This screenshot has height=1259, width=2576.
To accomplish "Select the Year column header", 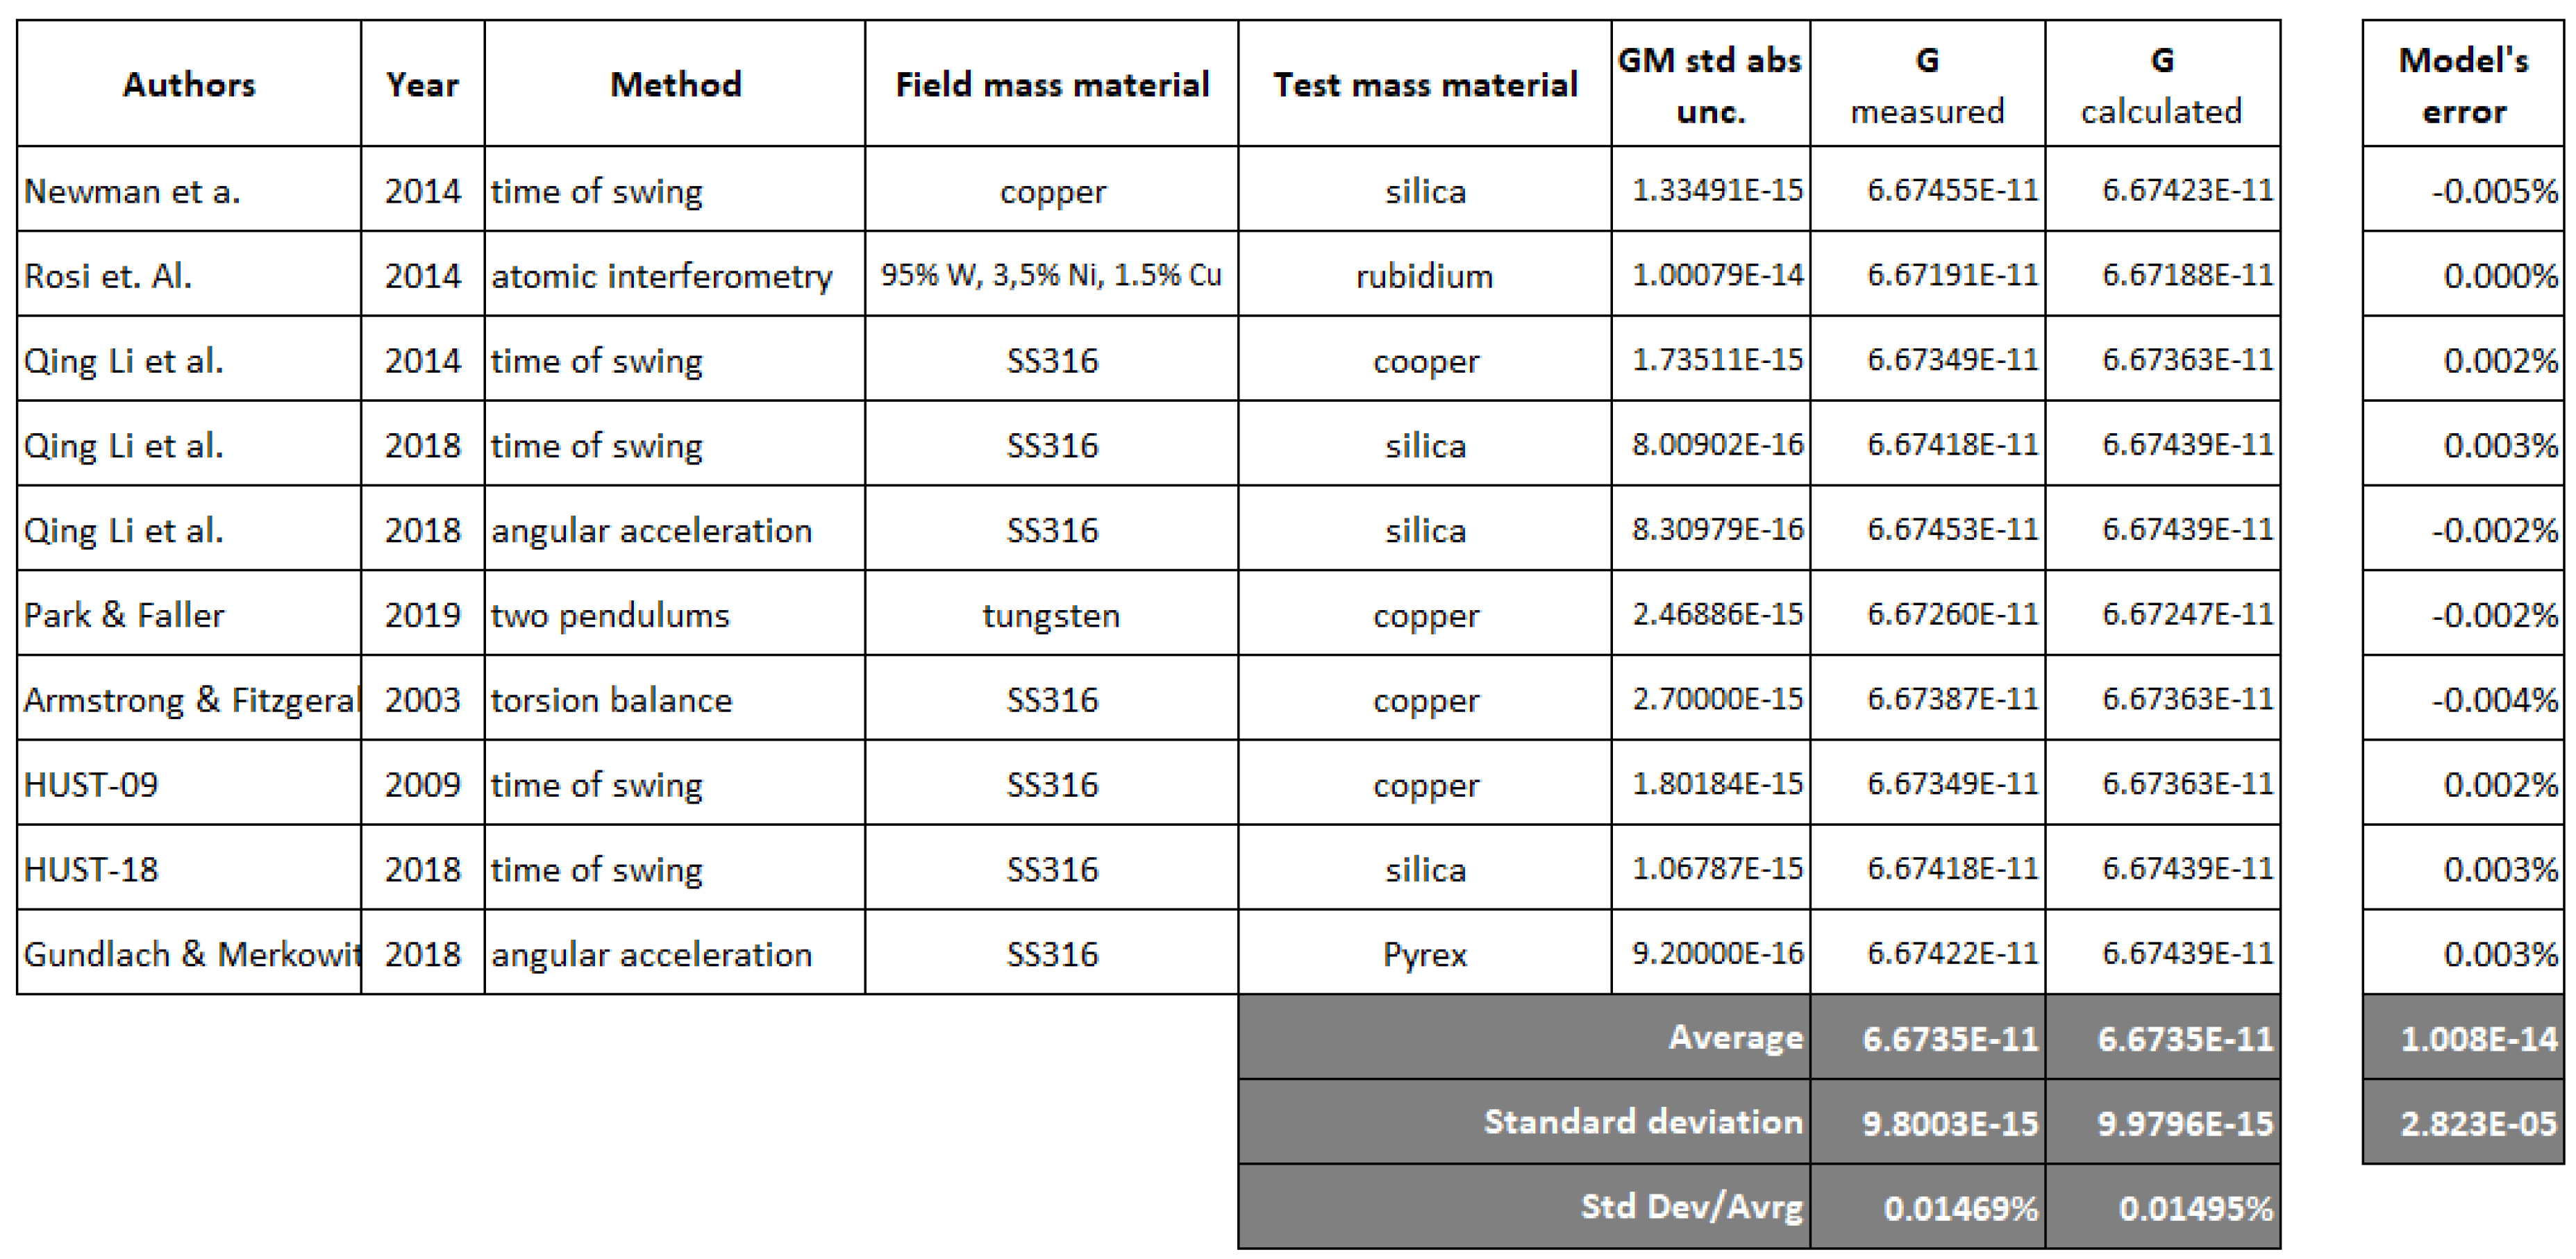I will click(422, 85).
